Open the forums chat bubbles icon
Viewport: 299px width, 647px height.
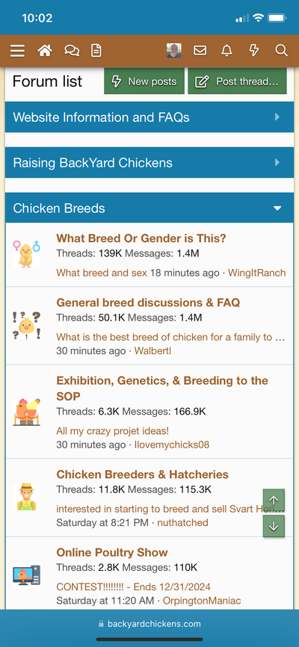72,51
